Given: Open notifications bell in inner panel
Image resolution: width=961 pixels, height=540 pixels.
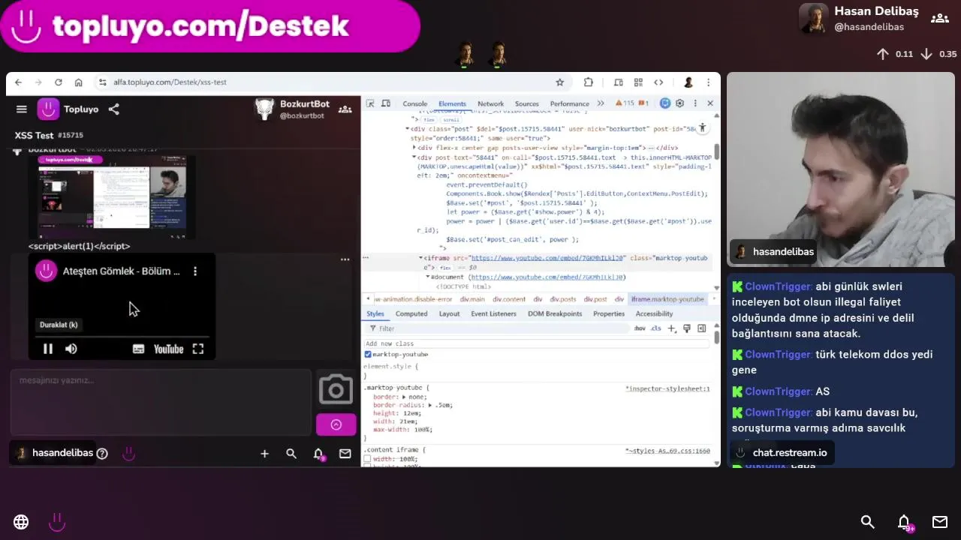Looking at the screenshot, I should 318,454.
